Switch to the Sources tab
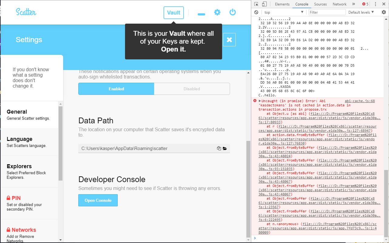 pyautogui.click(x=320, y=4)
